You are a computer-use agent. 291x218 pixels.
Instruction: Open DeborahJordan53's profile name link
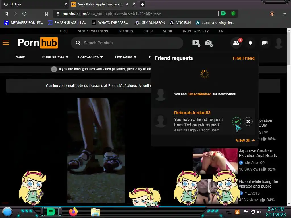(192, 113)
